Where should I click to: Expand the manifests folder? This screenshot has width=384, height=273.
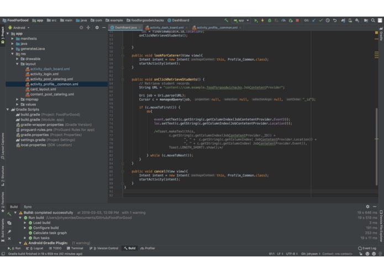(x=13, y=39)
